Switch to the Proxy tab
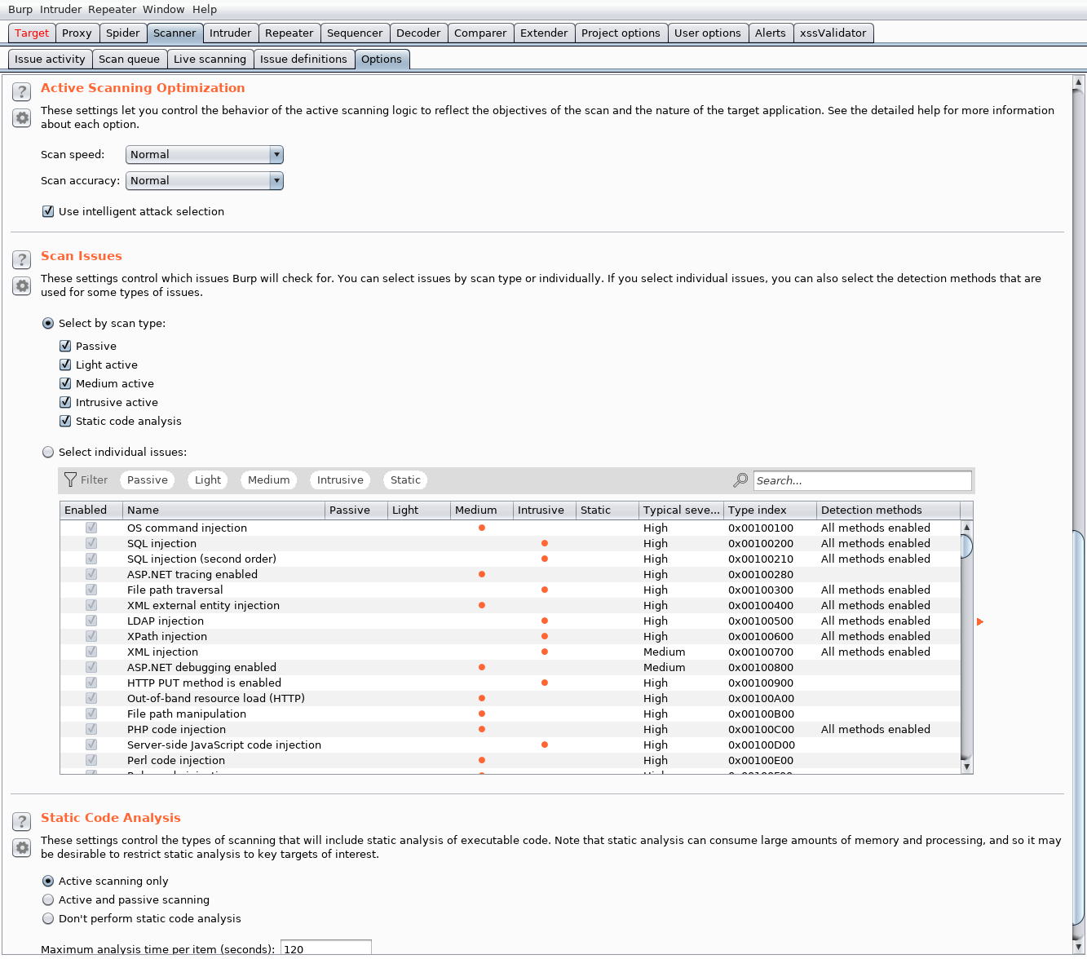Image resolution: width=1087 pixels, height=959 pixels. click(x=77, y=33)
